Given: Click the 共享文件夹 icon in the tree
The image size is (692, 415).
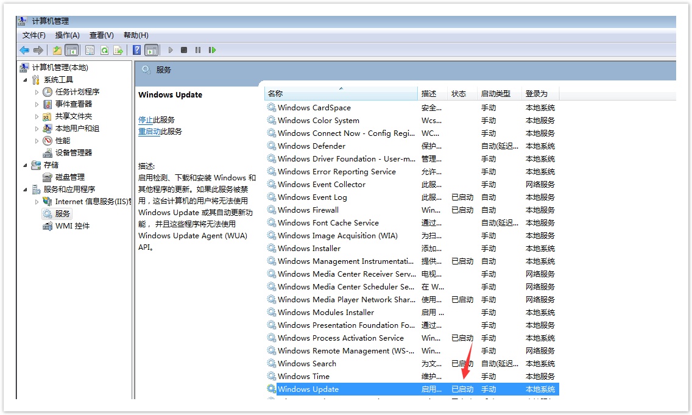Looking at the screenshot, I should click(48, 116).
